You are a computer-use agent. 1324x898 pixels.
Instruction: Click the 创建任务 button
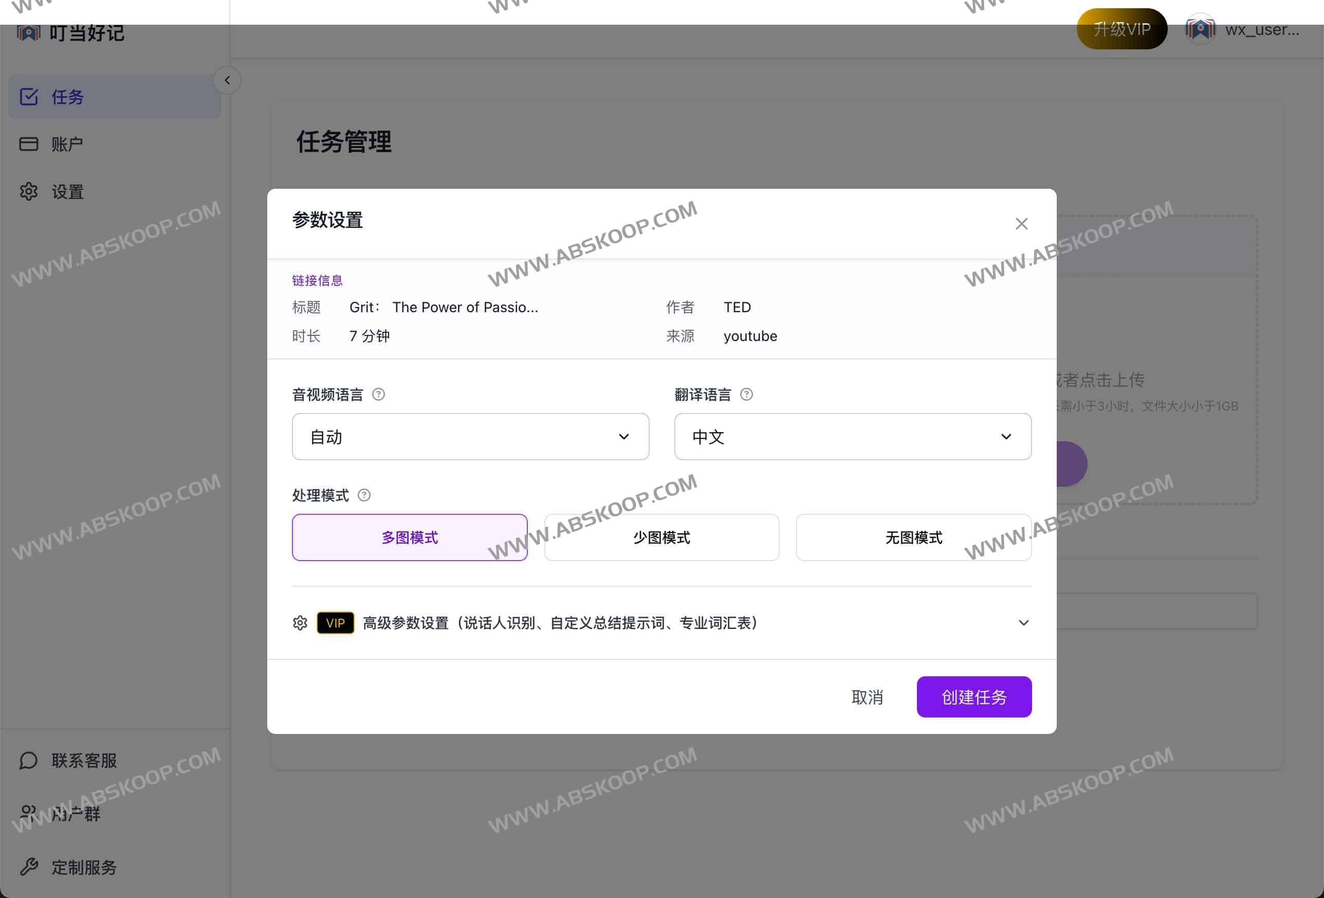(973, 697)
